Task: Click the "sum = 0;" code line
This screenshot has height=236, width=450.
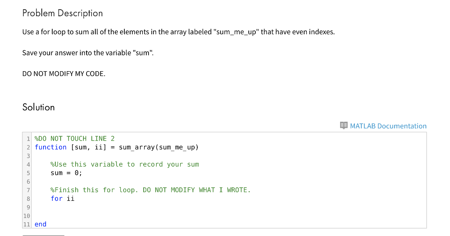Action: (x=66, y=173)
